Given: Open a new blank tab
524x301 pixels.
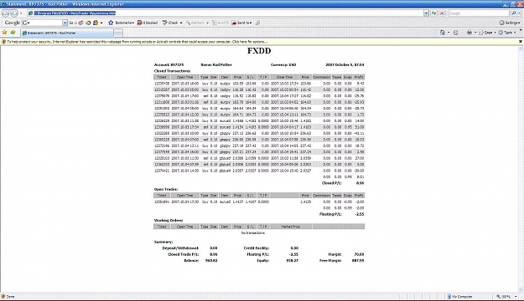Looking at the screenshot, I should [x=118, y=33].
